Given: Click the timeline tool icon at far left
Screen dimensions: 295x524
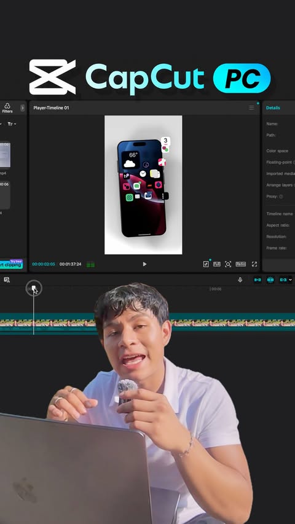Looking at the screenshot, I should pos(7,280).
